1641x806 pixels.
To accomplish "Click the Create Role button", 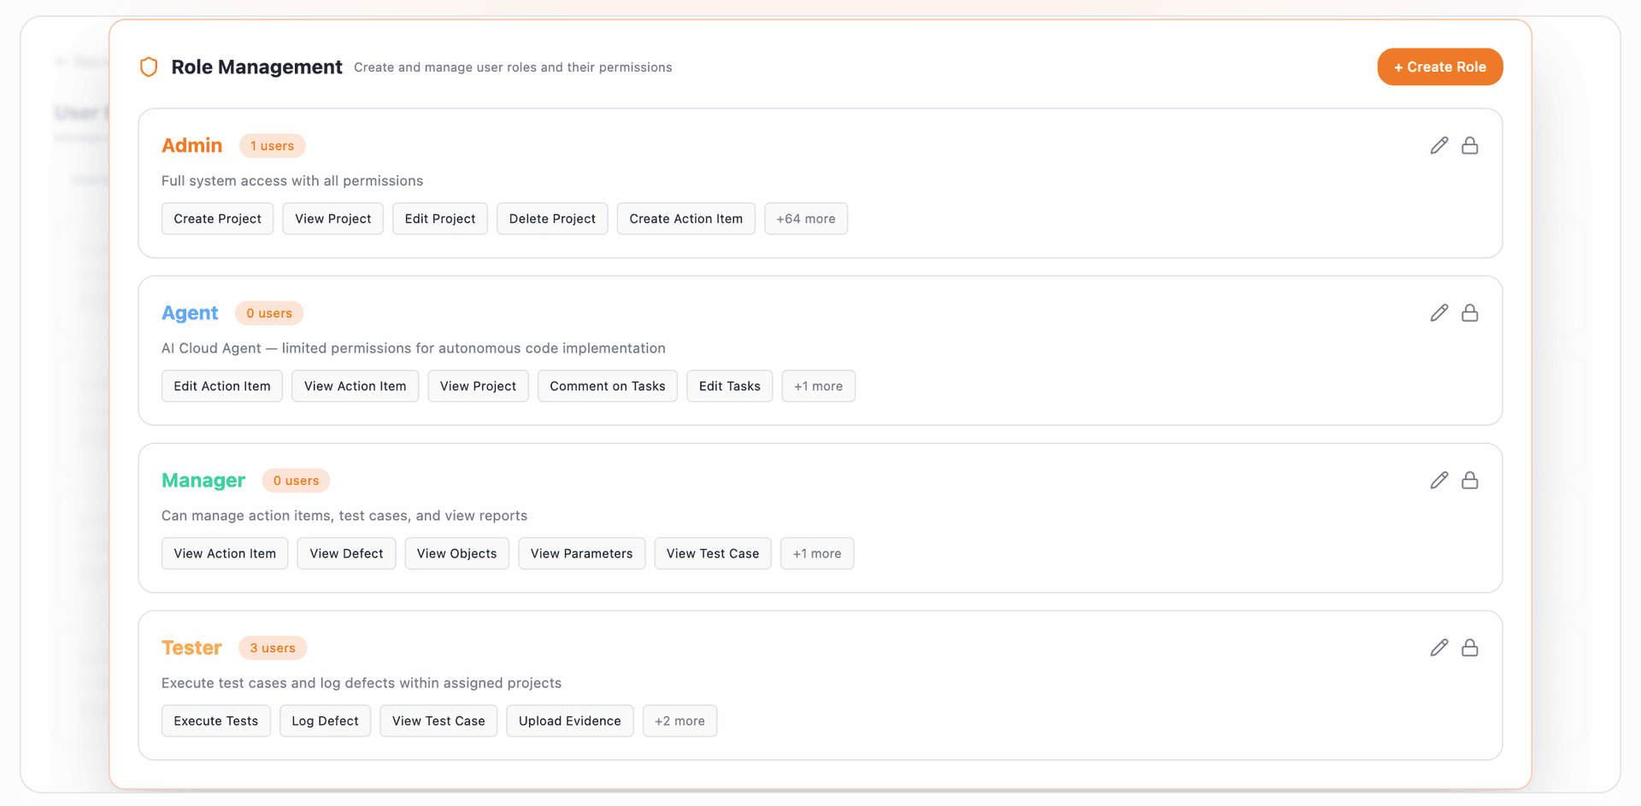I will pyautogui.click(x=1439, y=67).
